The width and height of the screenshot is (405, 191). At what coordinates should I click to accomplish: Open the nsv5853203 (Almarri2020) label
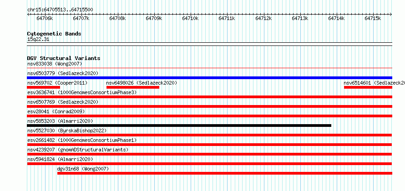60,121
